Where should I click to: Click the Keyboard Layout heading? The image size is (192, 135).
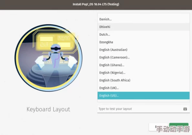pyautogui.click(x=48, y=109)
